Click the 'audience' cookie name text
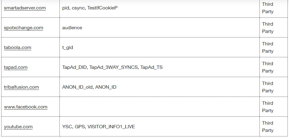The image size is (289, 138). click(x=72, y=28)
